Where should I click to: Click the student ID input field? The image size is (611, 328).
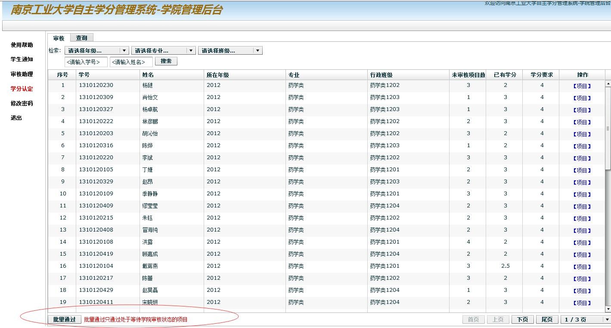86,62
